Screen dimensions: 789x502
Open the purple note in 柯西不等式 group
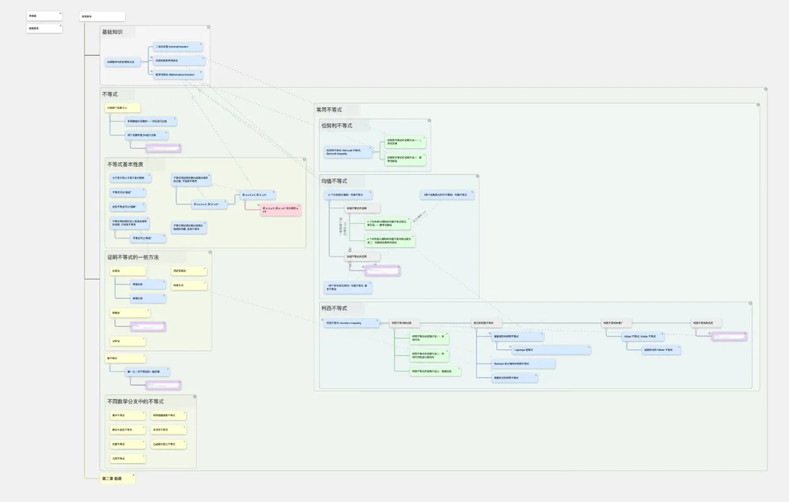click(x=729, y=336)
